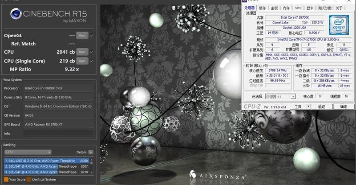Switch to 缓存 tab in CPU-Z

(262, 8)
